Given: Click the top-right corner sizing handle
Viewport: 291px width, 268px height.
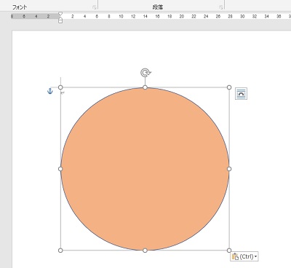Looking at the screenshot, I should 229,87.
